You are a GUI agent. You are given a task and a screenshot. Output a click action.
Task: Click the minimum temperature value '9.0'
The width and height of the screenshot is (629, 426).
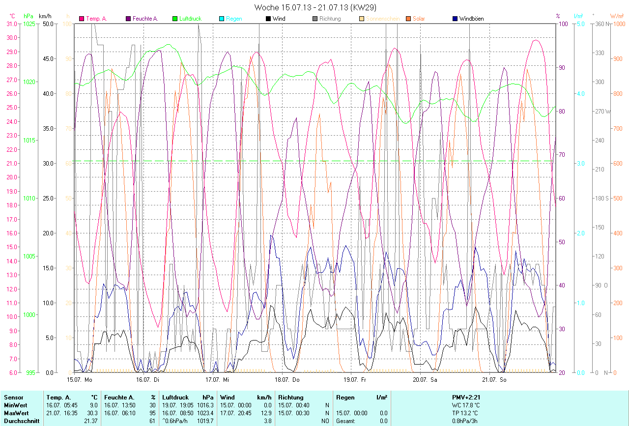pos(94,405)
